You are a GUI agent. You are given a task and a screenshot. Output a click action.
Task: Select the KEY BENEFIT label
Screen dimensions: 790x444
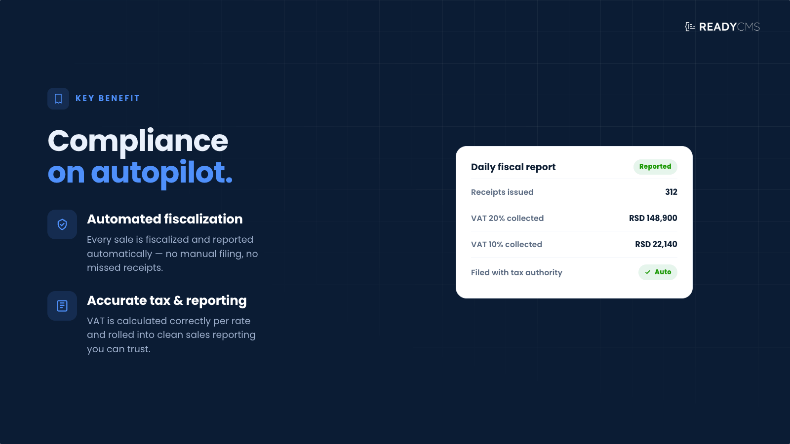coord(108,99)
